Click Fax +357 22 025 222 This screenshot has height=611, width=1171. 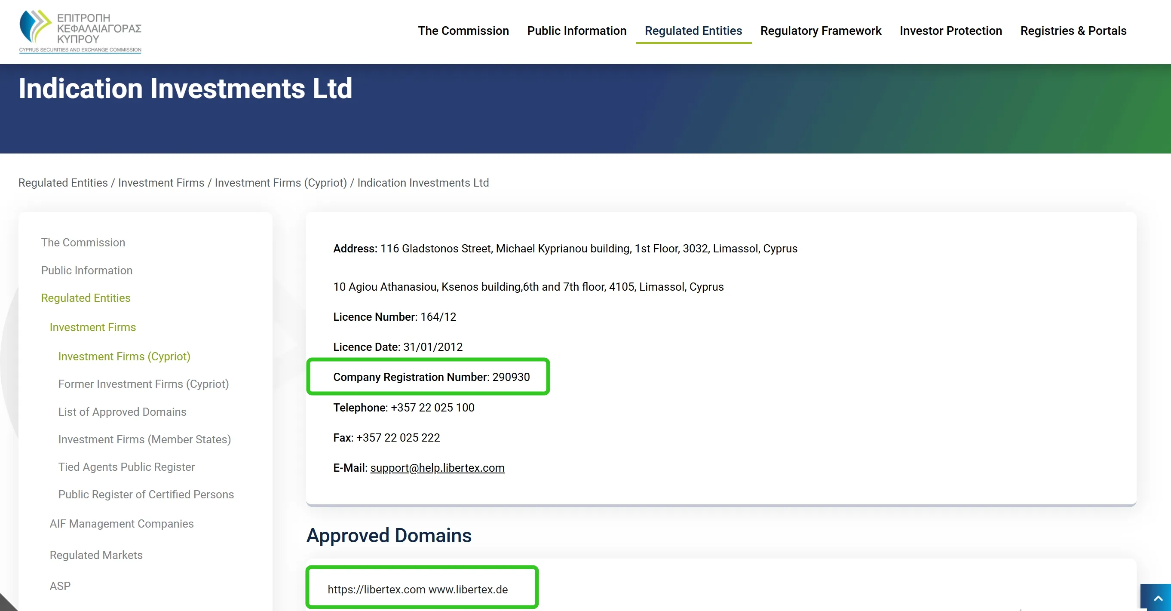[x=386, y=438]
